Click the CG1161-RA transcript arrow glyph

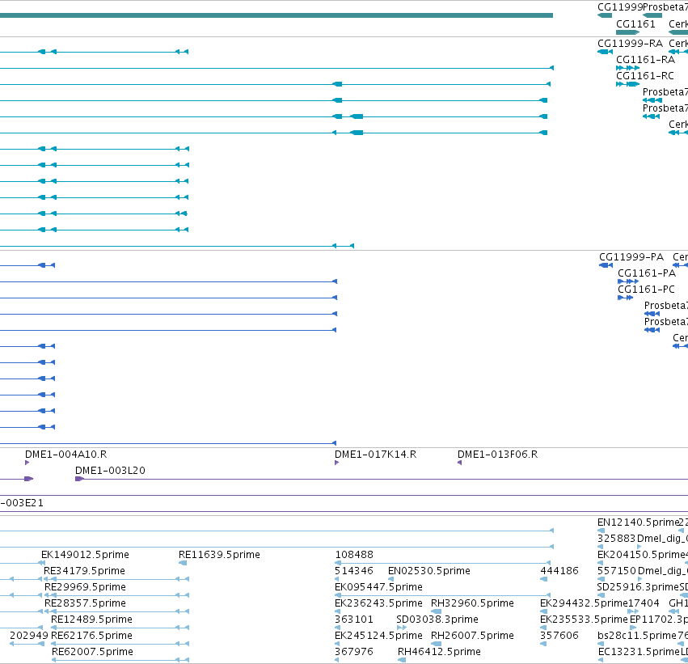pyautogui.click(x=628, y=68)
